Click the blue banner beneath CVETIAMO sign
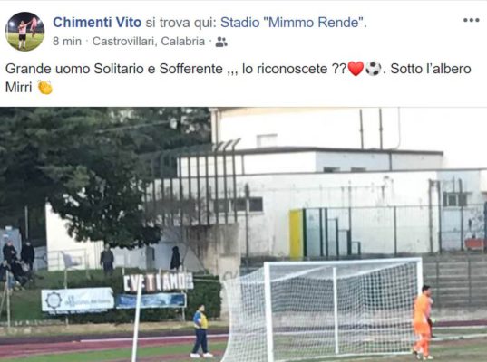 (151, 300)
